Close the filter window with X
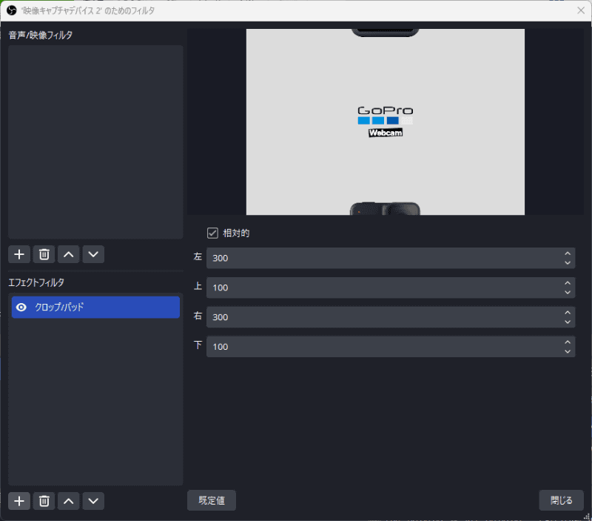 coord(581,10)
